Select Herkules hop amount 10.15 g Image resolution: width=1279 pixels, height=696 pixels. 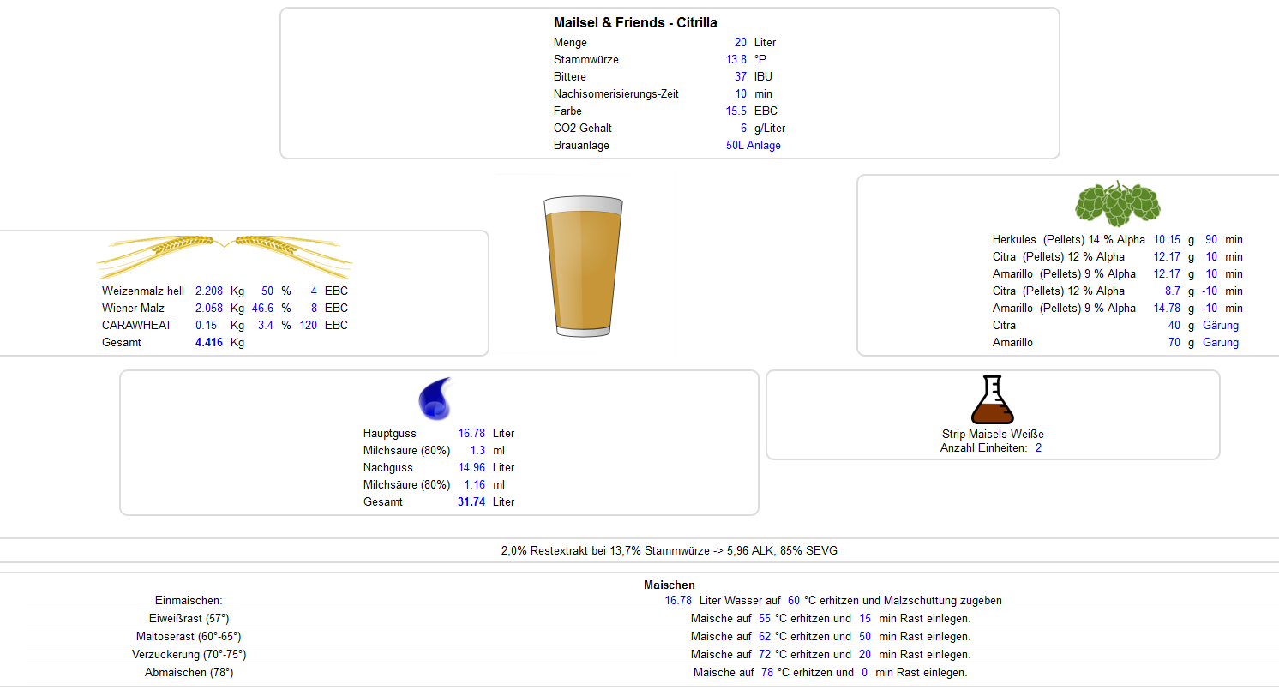click(1167, 240)
